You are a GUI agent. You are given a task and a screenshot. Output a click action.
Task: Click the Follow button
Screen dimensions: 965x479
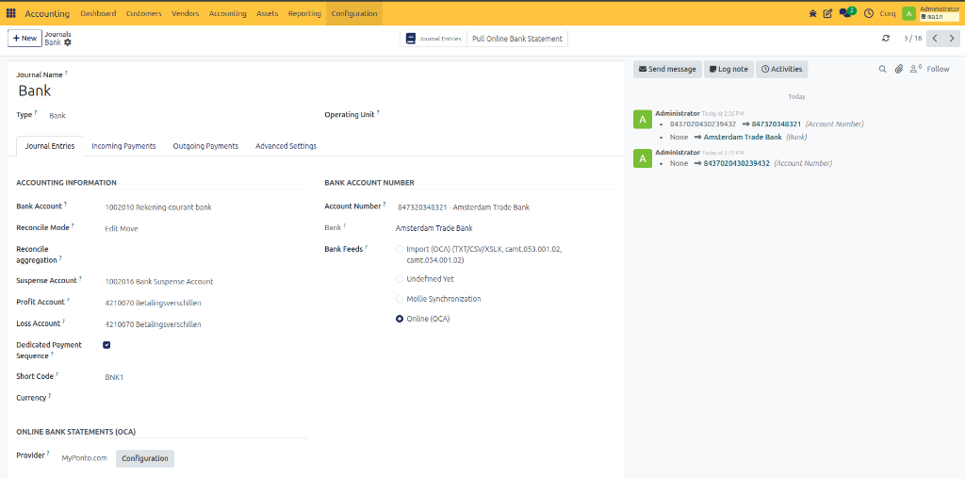click(x=938, y=69)
